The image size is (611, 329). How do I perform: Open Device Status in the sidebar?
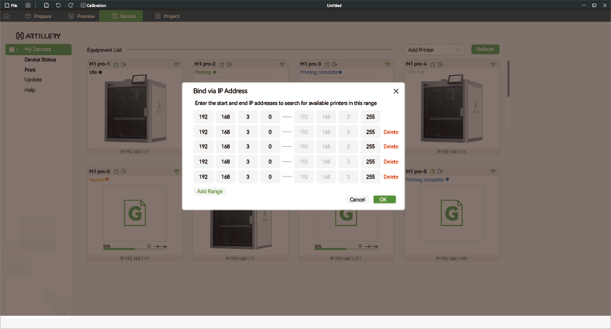40,59
